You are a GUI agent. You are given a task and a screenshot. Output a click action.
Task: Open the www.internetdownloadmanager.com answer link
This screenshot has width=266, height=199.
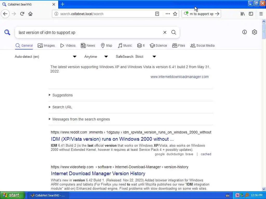(179, 77)
